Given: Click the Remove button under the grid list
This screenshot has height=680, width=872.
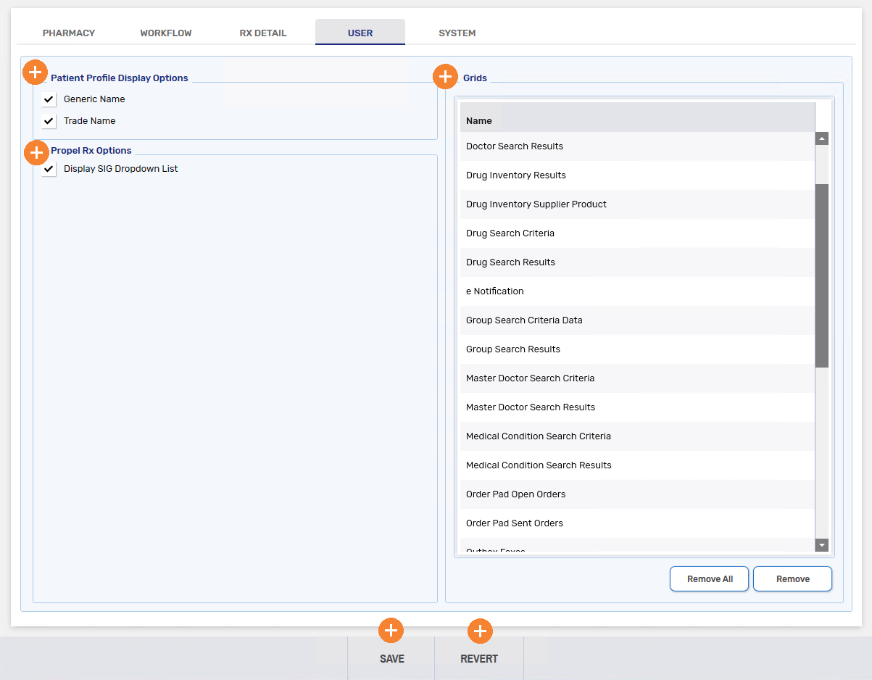Looking at the screenshot, I should pos(792,579).
